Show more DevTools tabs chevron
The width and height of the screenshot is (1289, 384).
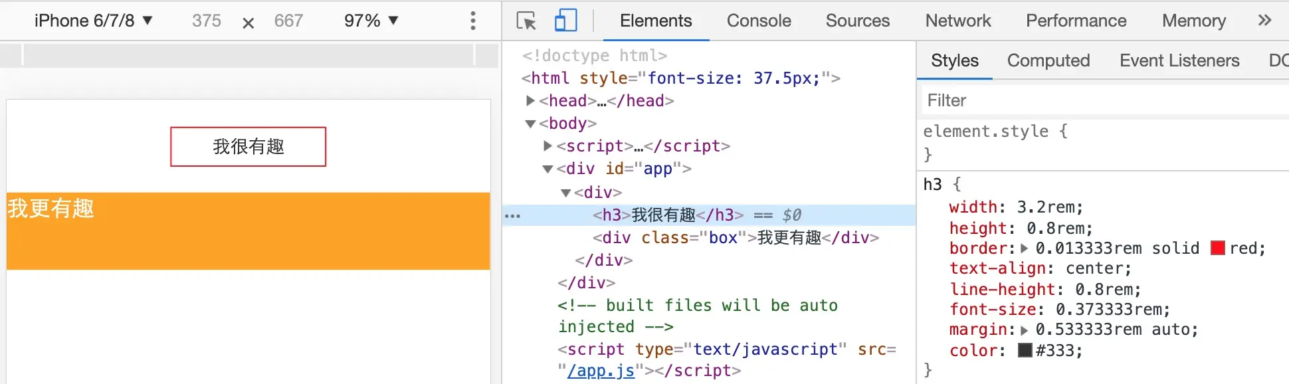coord(1264,21)
